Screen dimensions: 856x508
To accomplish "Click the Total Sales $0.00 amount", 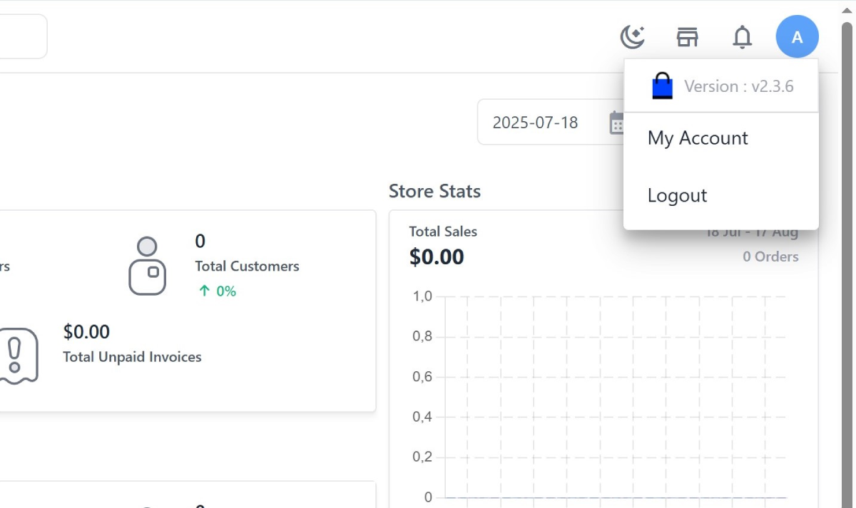I will (x=437, y=256).
